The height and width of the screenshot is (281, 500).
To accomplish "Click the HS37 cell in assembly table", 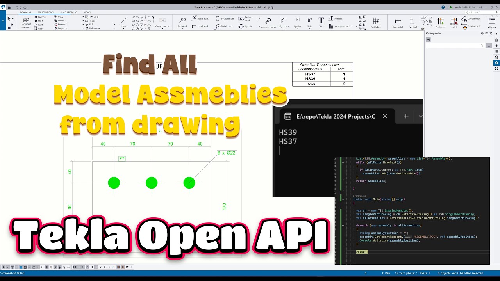I will pos(311,74).
